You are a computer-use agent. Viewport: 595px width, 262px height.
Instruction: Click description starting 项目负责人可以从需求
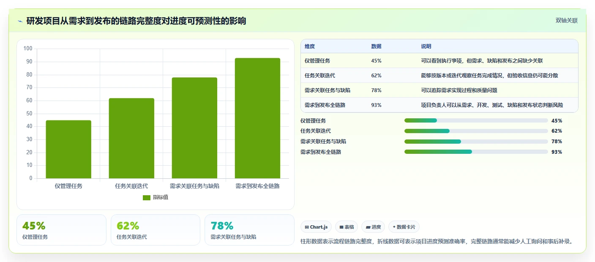492,105
